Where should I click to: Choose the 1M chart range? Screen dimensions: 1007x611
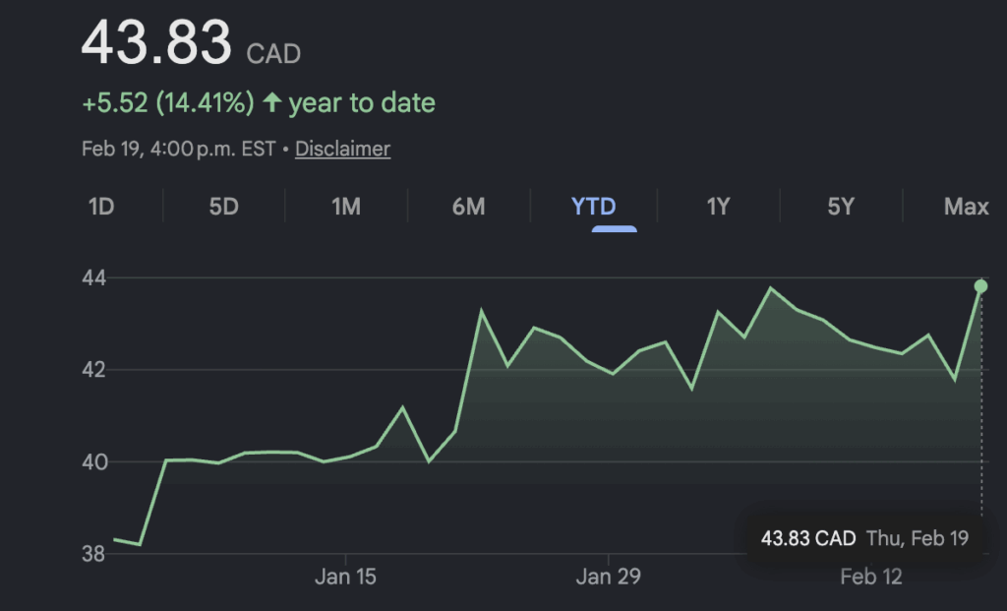[x=346, y=207]
